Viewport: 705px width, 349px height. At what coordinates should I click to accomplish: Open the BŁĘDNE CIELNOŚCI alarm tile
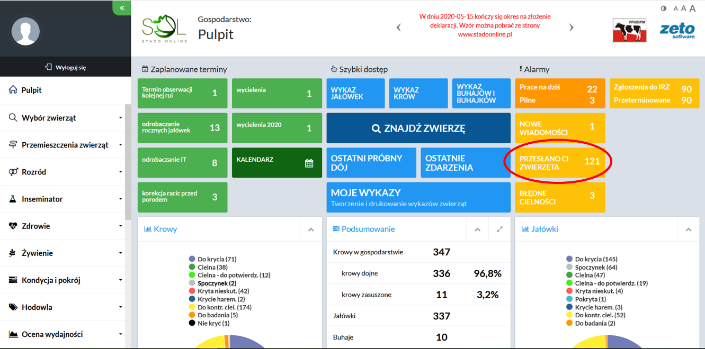pos(560,197)
